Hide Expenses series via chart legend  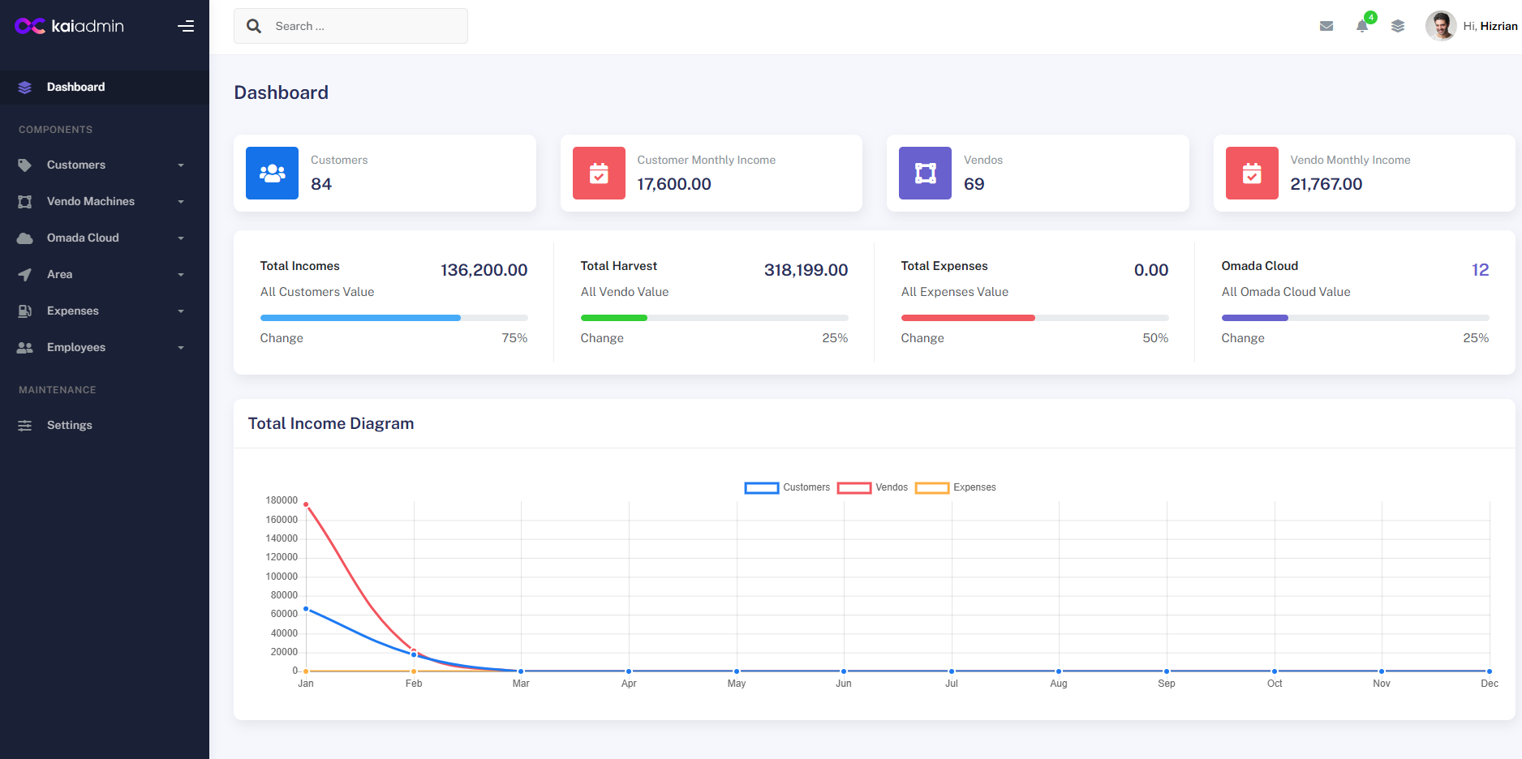tap(956, 487)
